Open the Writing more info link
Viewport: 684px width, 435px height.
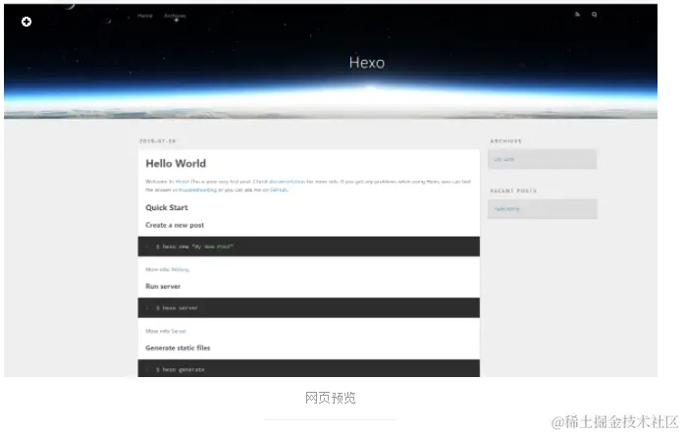181,270
